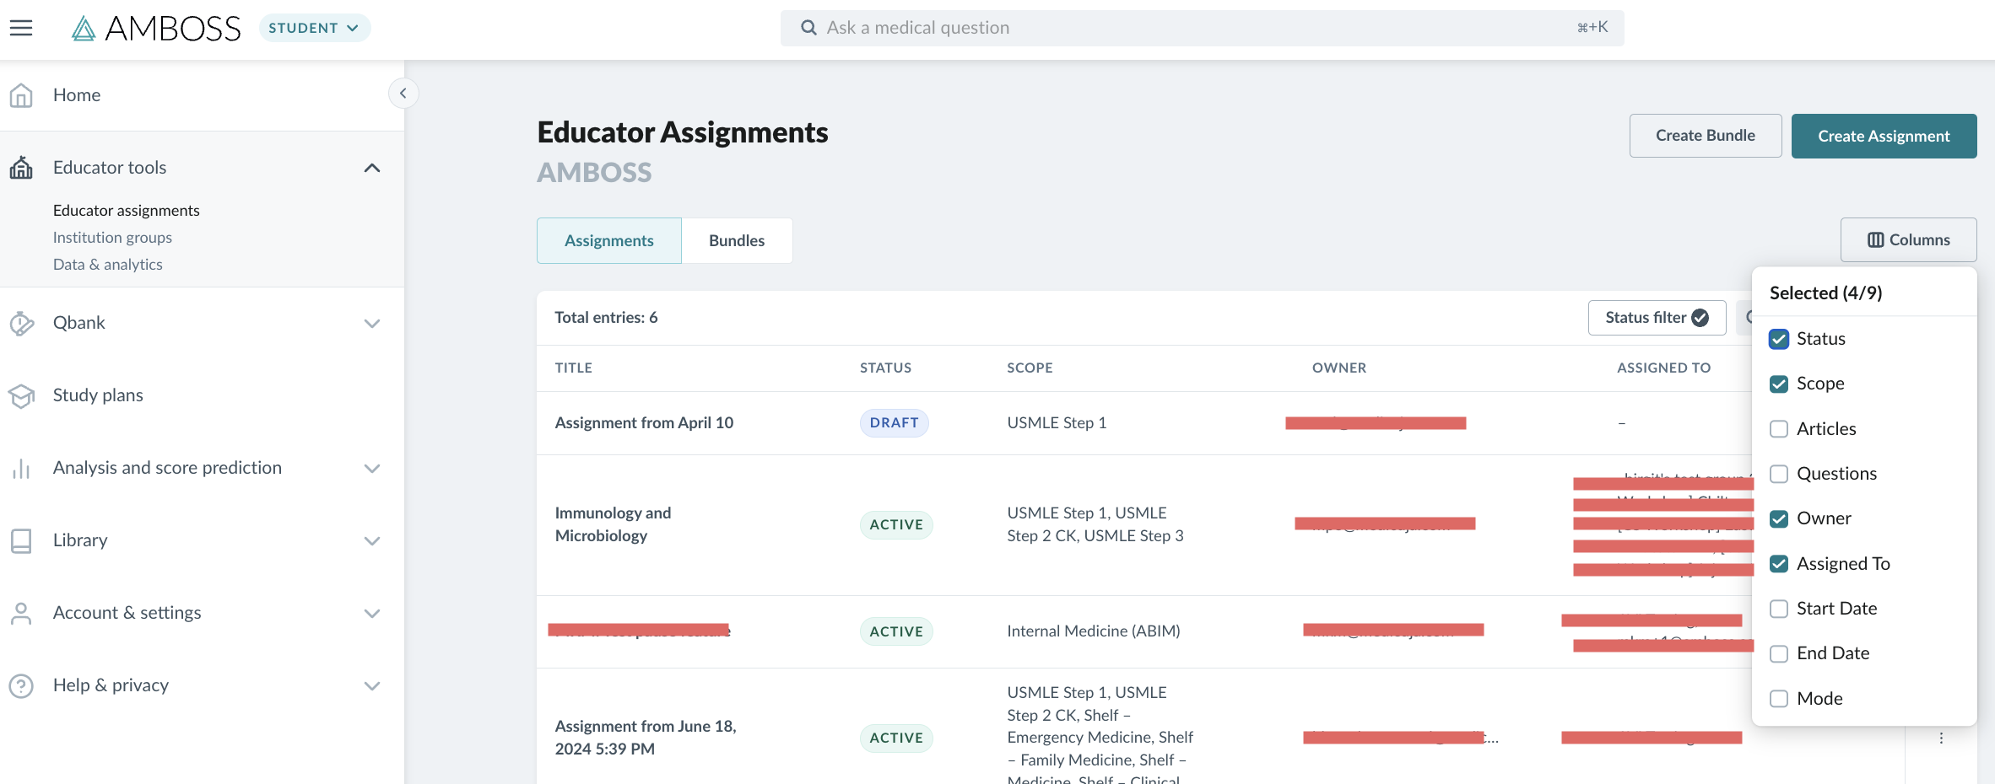Click the ASSIGNED TO column header
Image resolution: width=1995 pixels, height=784 pixels.
(x=1663, y=368)
